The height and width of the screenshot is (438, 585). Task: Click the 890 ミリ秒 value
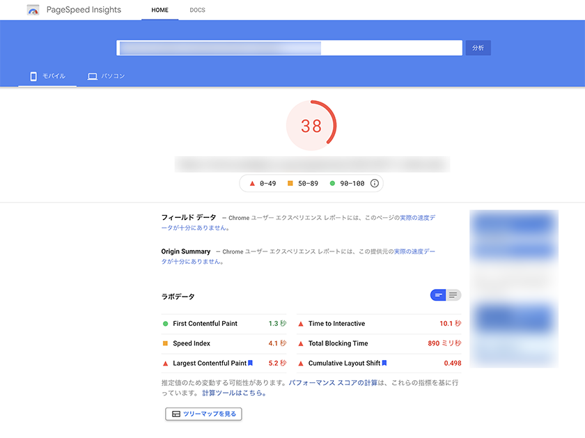(x=445, y=343)
